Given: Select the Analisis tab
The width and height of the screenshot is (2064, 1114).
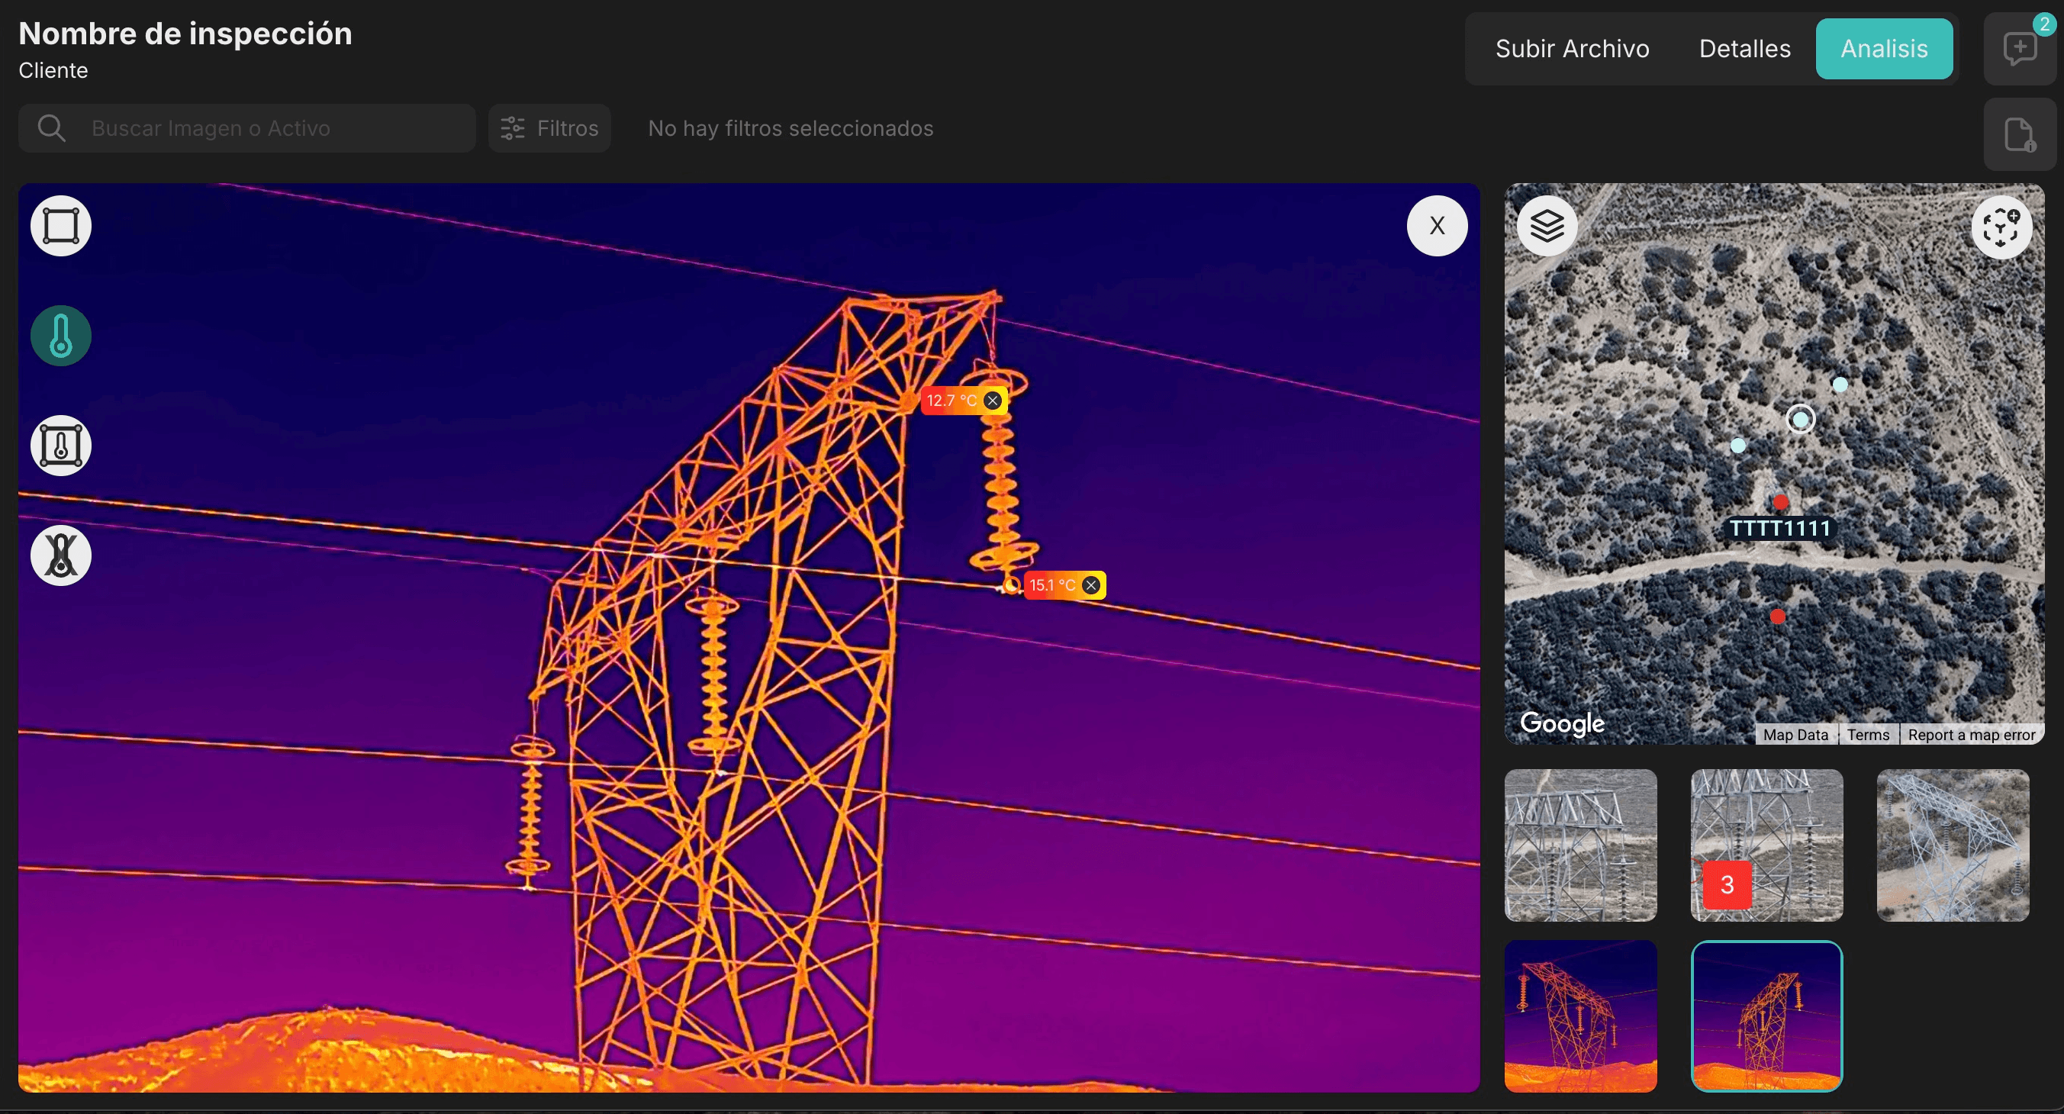Looking at the screenshot, I should [x=1884, y=49].
